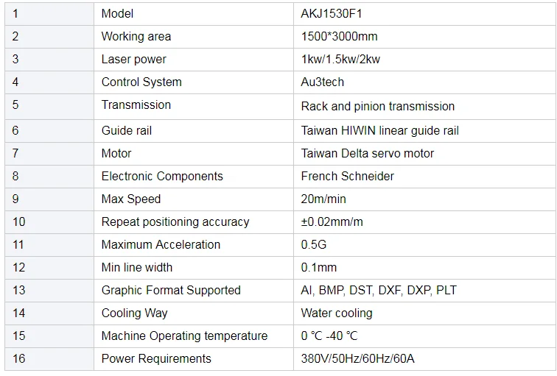The image size is (557, 376).
Task: Select the Control System label
Action: coord(141,82)
